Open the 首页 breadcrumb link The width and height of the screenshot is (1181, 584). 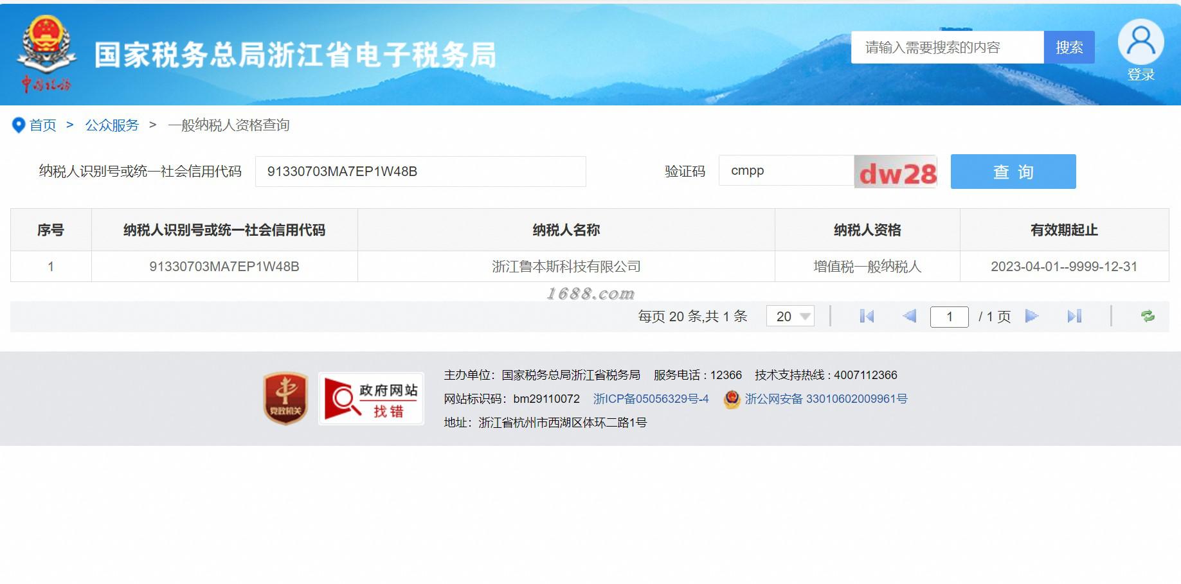pos(43,125)
